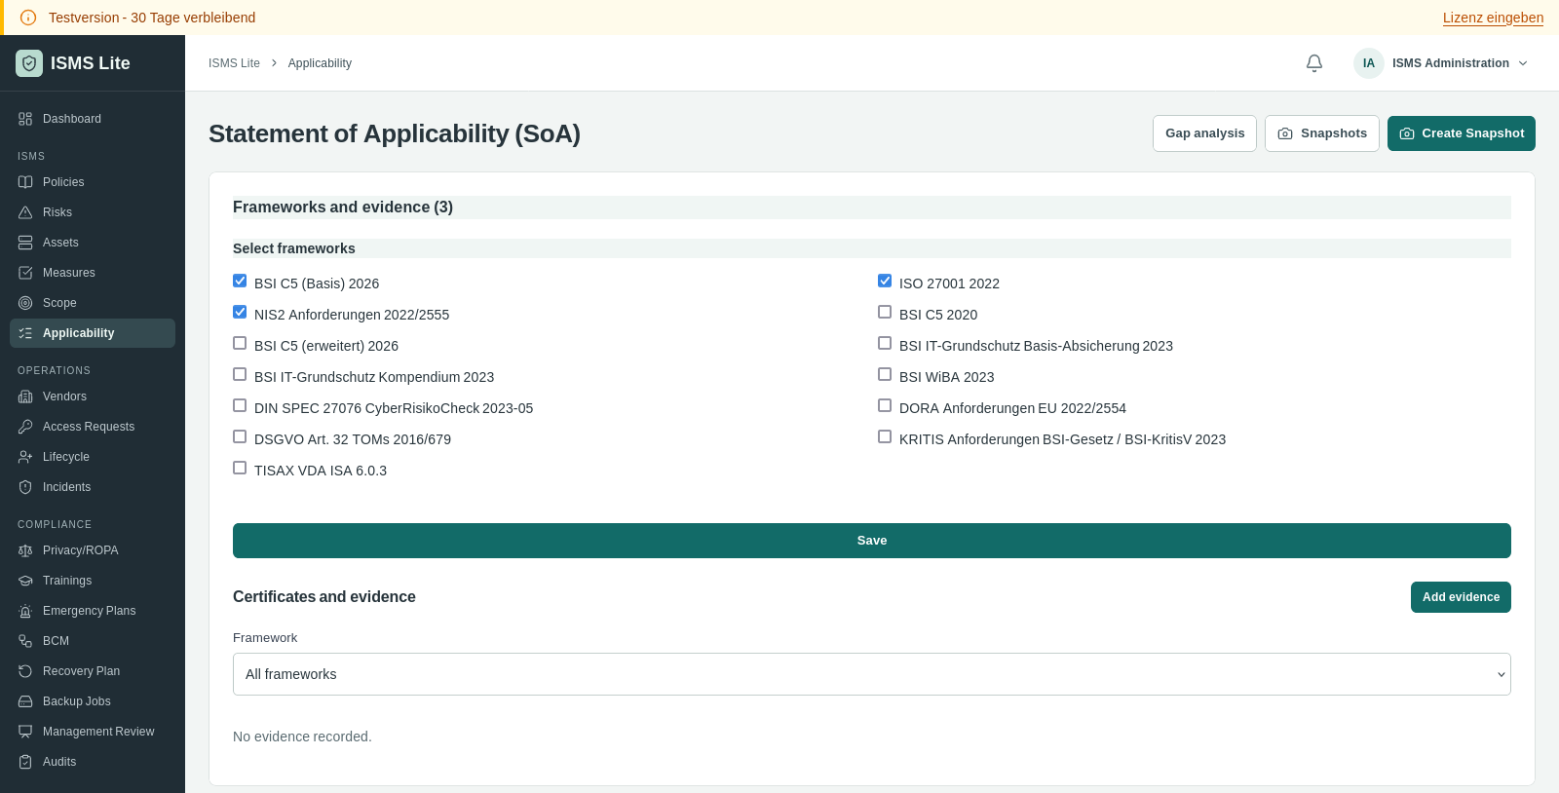The height and width of the screenshot is (793, 1559).
Task: Click the Dashboard grid icon in sidebar
Action: click(25, 119)
